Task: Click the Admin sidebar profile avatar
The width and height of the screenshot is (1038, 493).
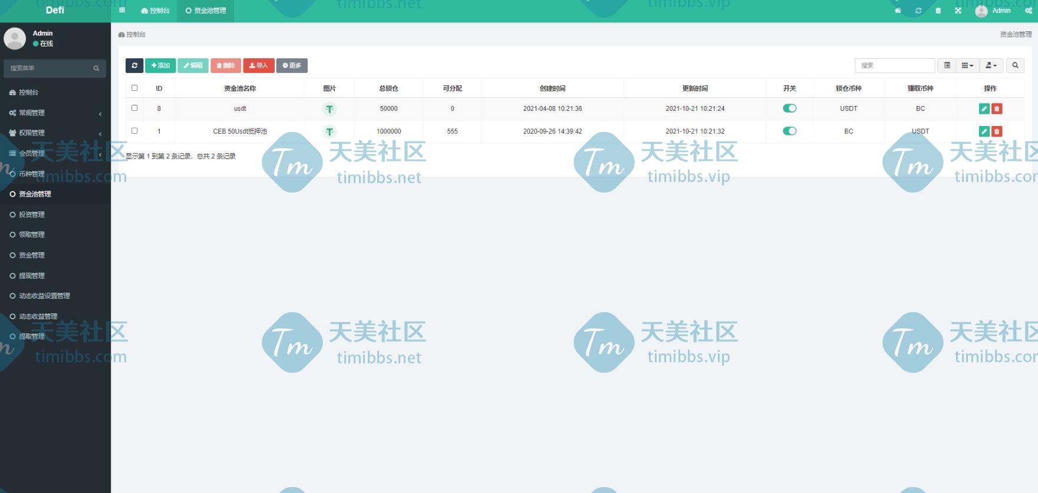Action: [15, 38]
